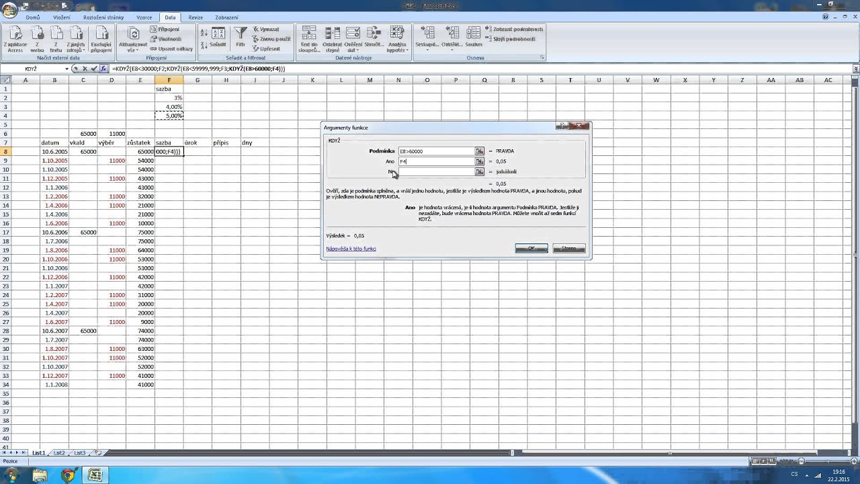The height and width of the screenshot is (484, 860).
Task: Click Upravit odkazy in ribbon
Action: tap(171, 48)
